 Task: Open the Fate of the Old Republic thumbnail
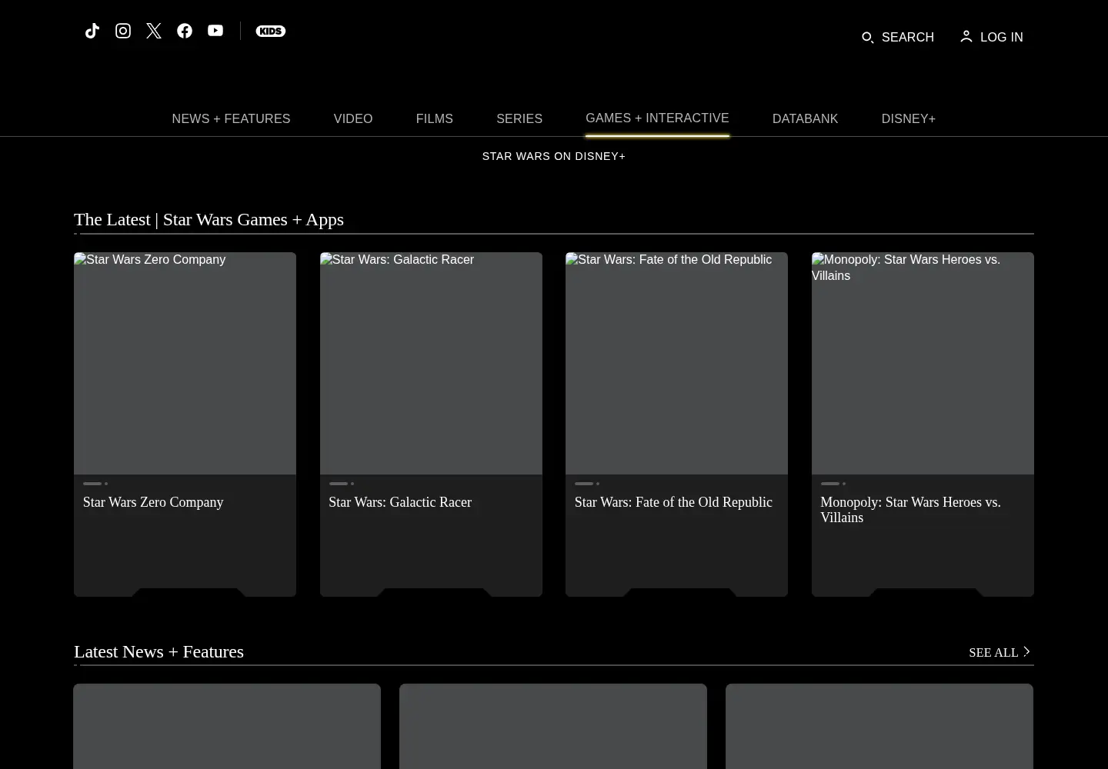click(x=676, y=363)
